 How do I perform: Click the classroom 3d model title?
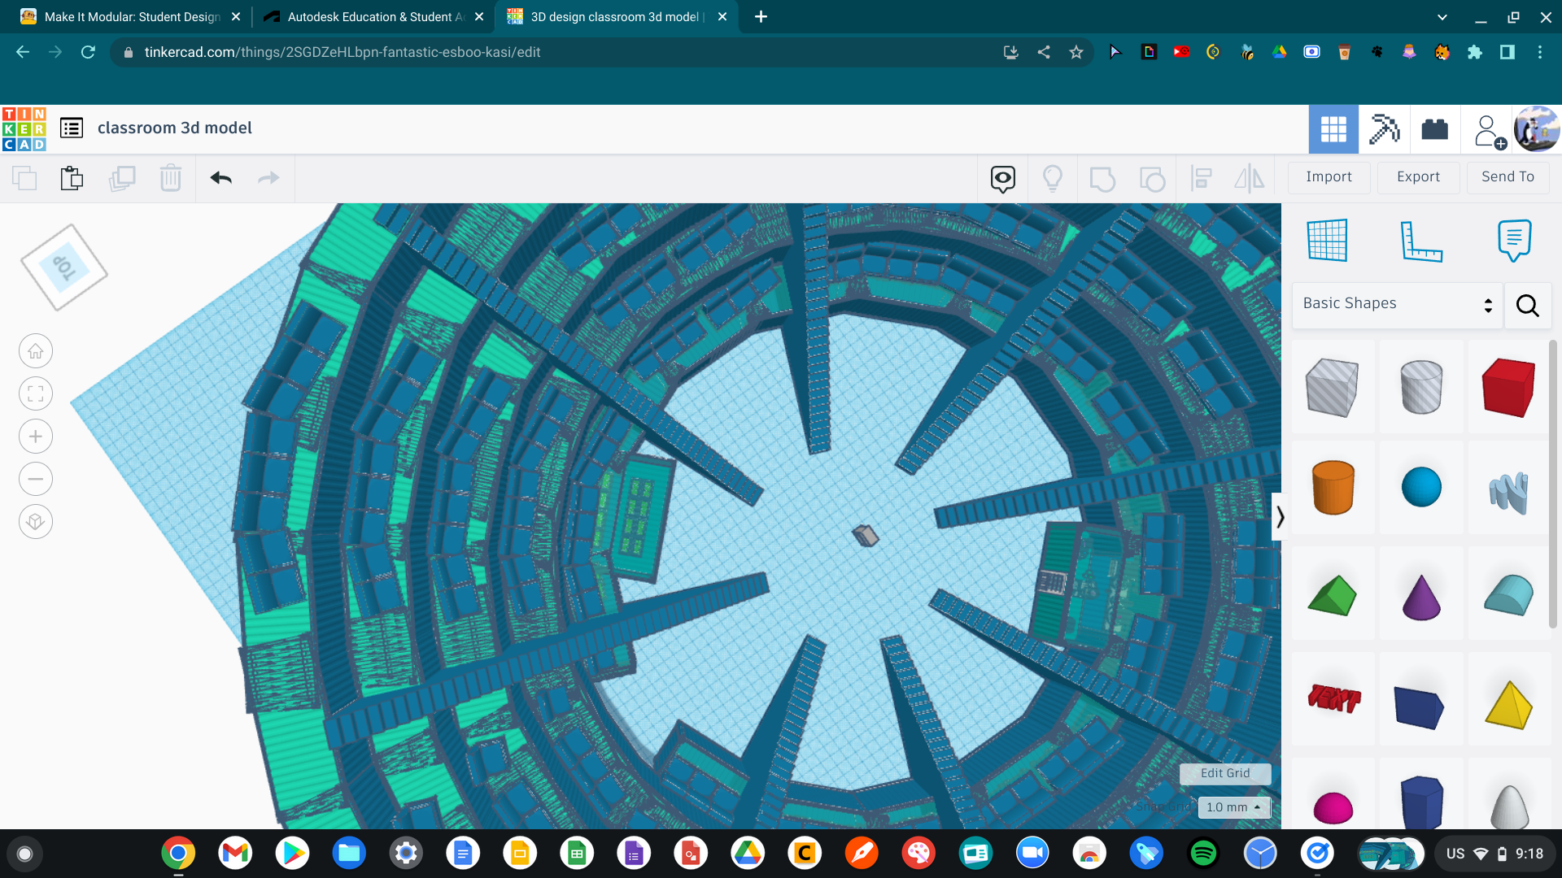coord(175,128)
